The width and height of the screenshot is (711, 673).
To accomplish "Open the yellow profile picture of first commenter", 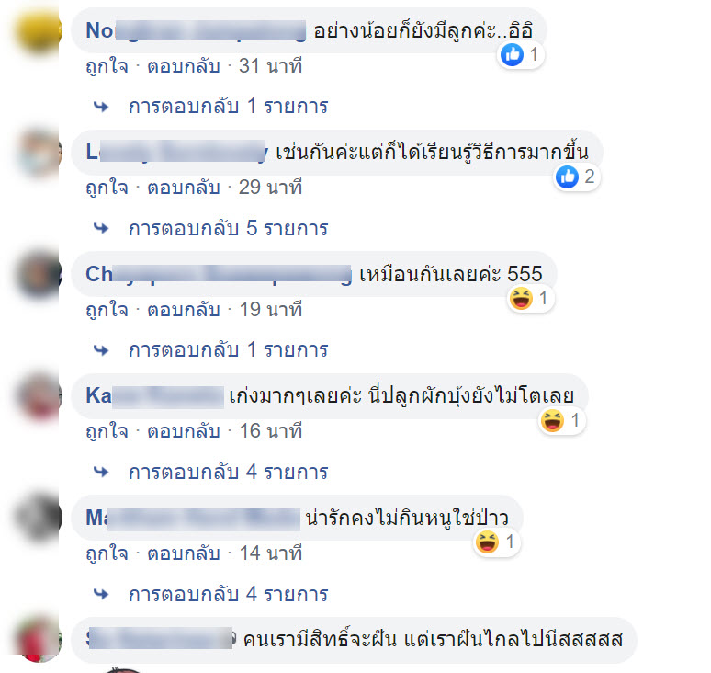I will (39, 31).
